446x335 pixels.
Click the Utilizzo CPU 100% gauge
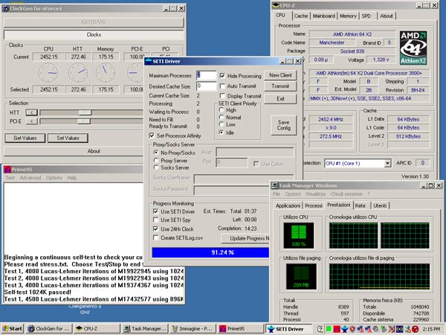pos(299,235)
